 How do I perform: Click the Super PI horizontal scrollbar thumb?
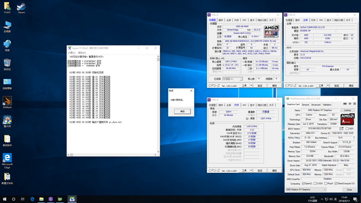[71, 155]
